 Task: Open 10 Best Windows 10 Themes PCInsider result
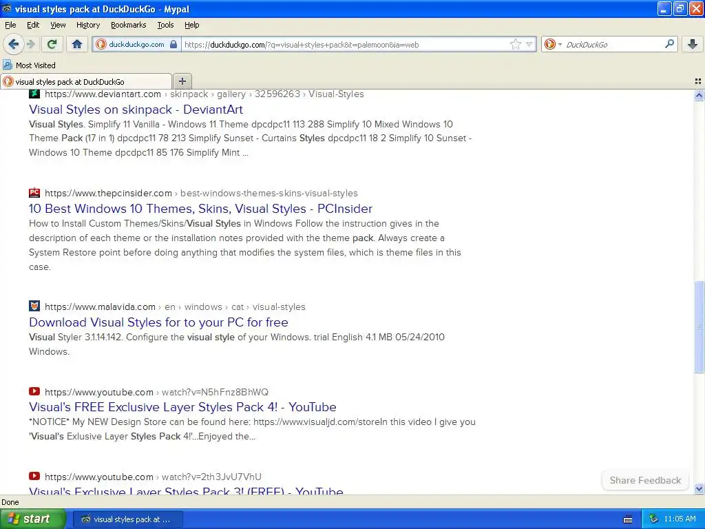tap(200, 209)
